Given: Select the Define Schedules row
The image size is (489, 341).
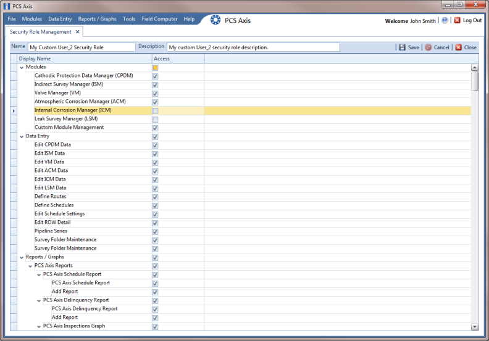Looking at the screenshot, I should pos(244,205).
